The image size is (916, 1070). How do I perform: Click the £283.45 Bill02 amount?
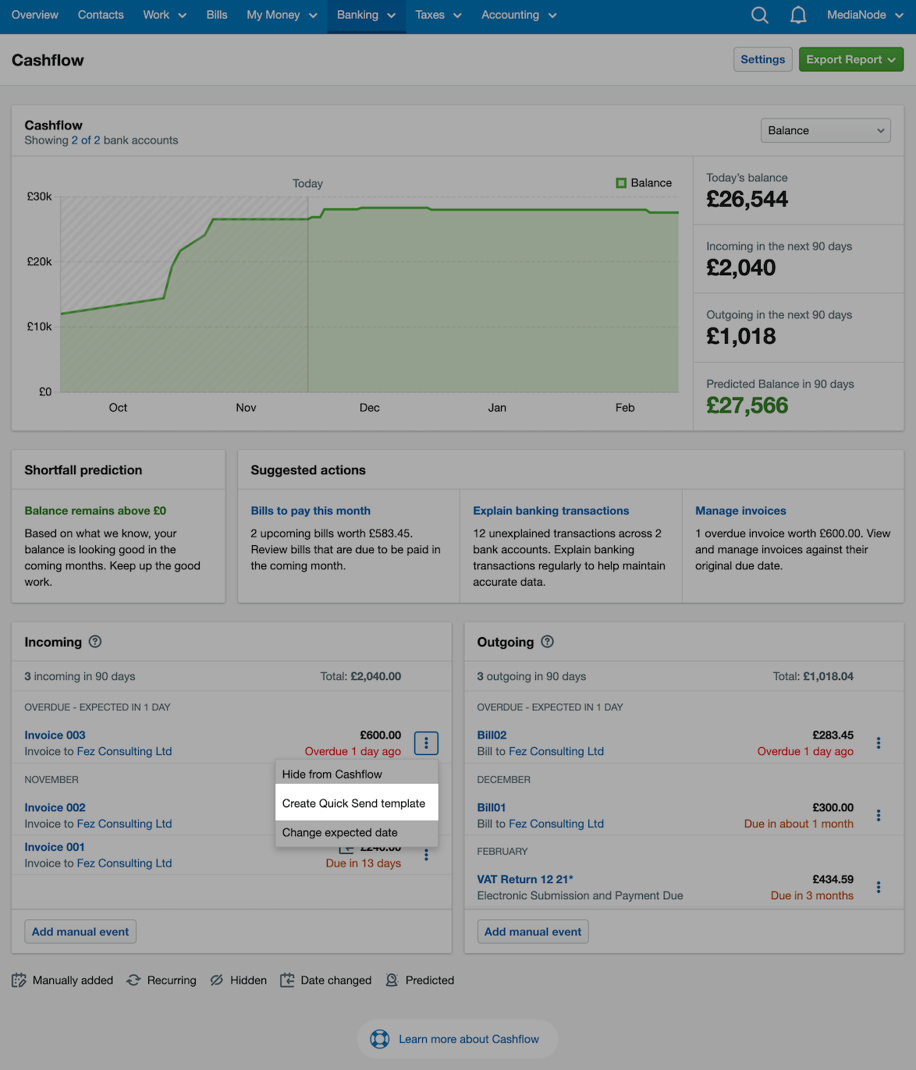pos(833,735)
